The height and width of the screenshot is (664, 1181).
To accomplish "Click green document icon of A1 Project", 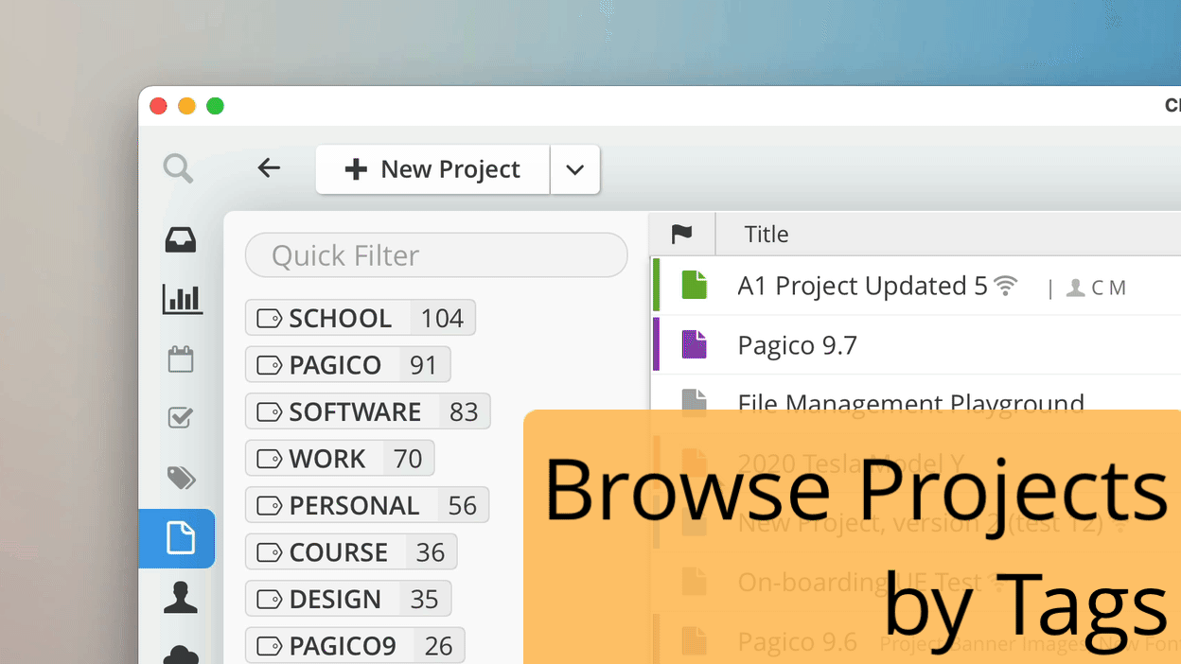I will [695, 286].
